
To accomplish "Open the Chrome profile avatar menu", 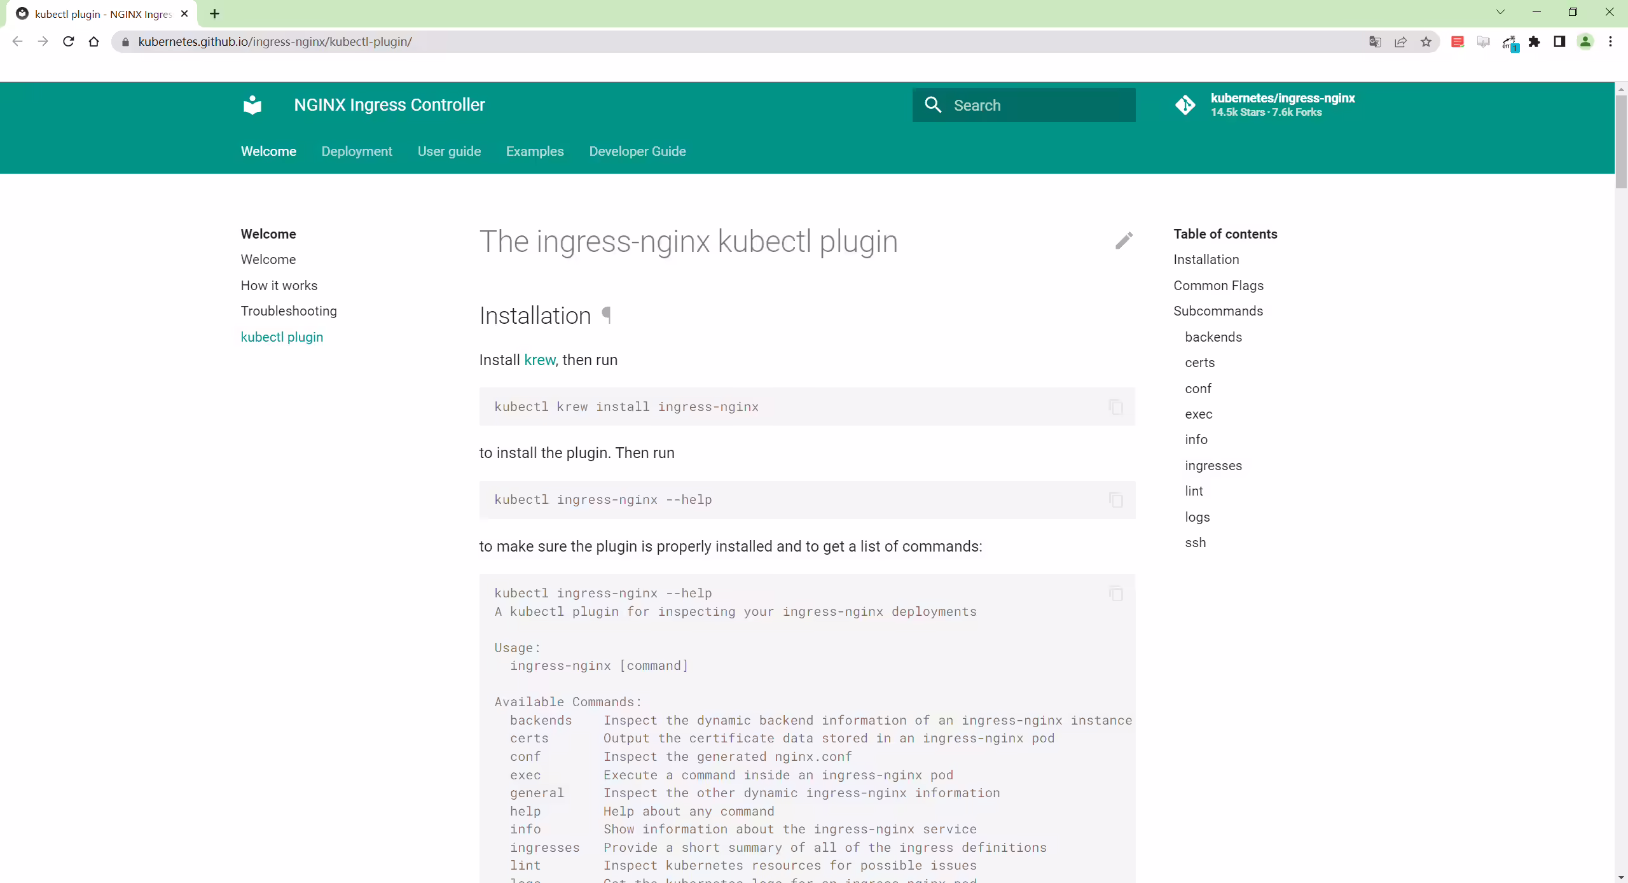I will 1585,42.
